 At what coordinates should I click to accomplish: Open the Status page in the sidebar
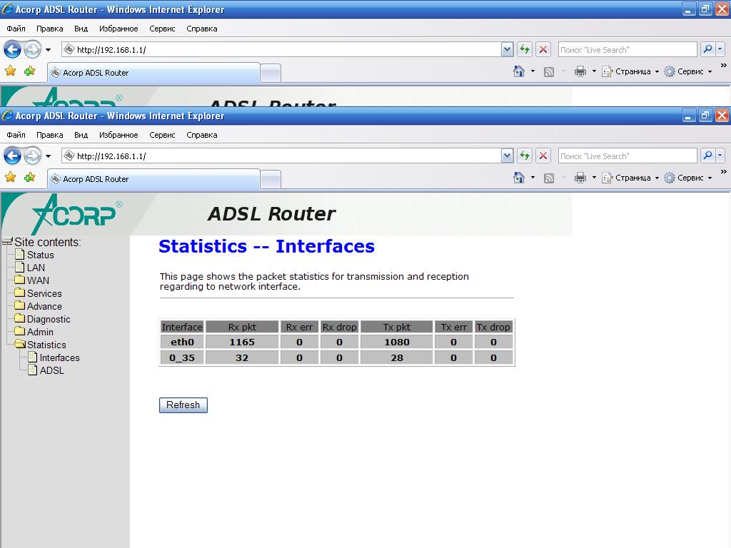40,255
